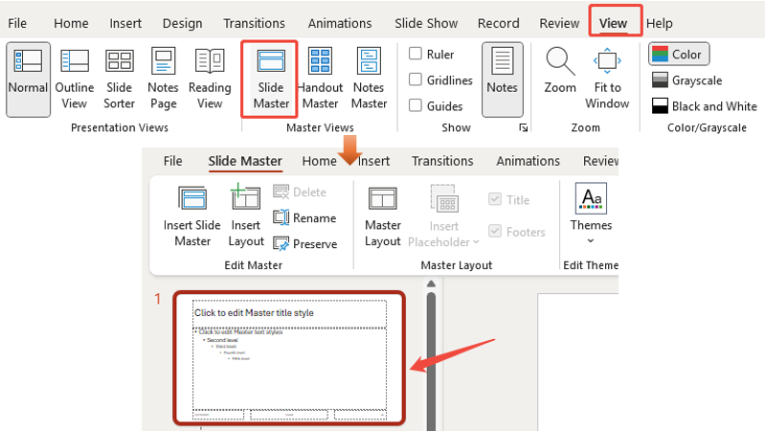Image resolution: width=765 pixels, height=431 pixels.
Task: Open Master Layout dialog
Action: pos(383,216)
